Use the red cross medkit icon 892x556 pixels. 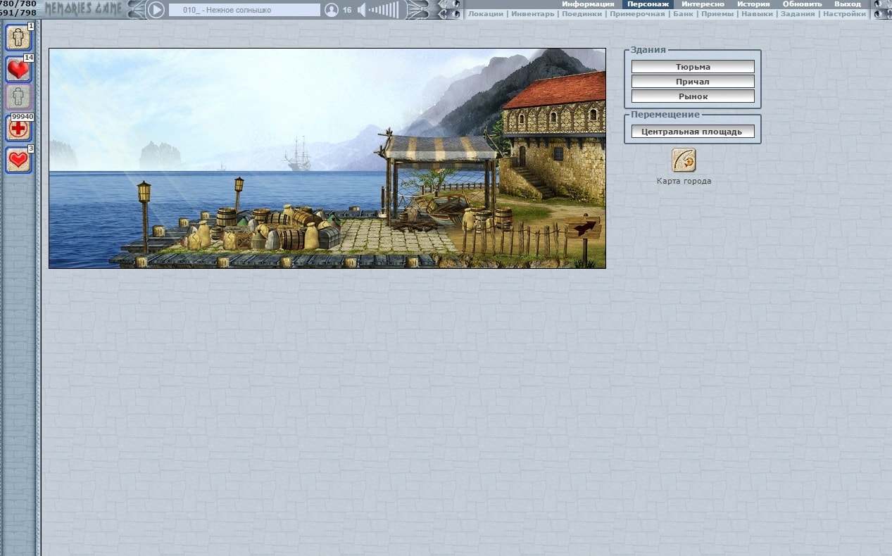tap(18, 128)
